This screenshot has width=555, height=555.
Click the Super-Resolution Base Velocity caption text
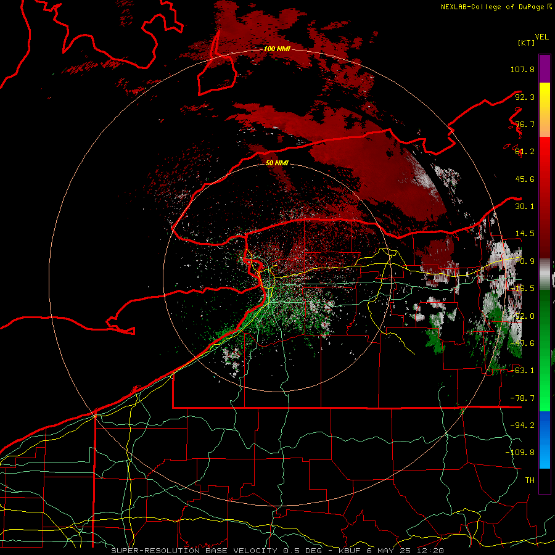[277, 551]
